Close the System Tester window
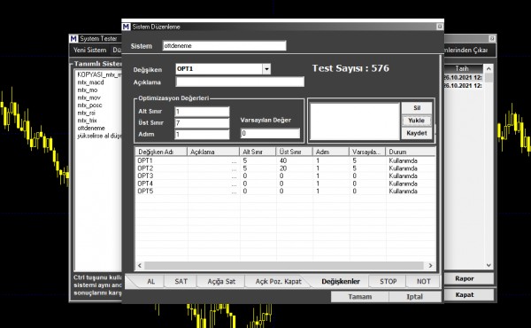The image size is (531, 328). [492, 38]
